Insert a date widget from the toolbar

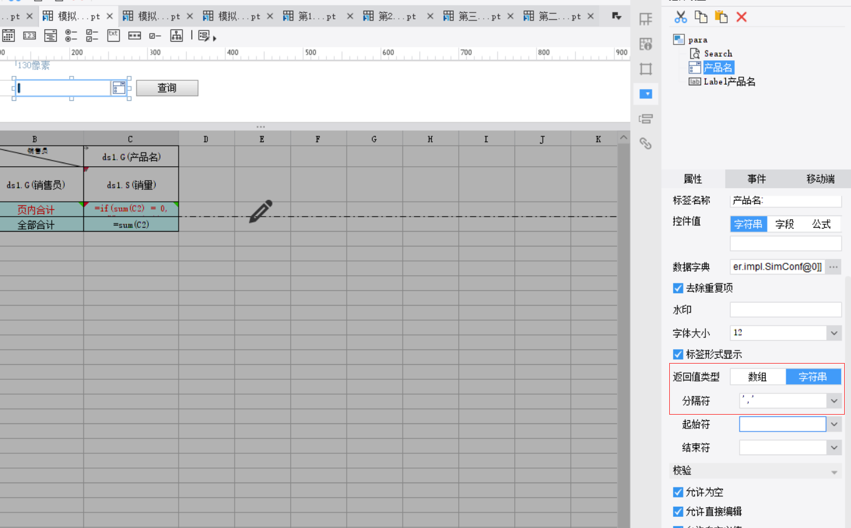click(8, 35)
